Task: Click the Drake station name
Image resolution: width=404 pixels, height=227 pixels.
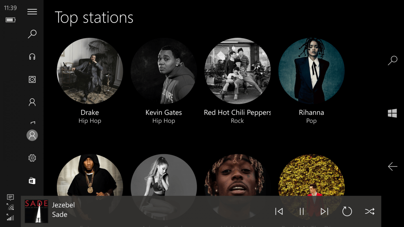Action: coord(90,113)
